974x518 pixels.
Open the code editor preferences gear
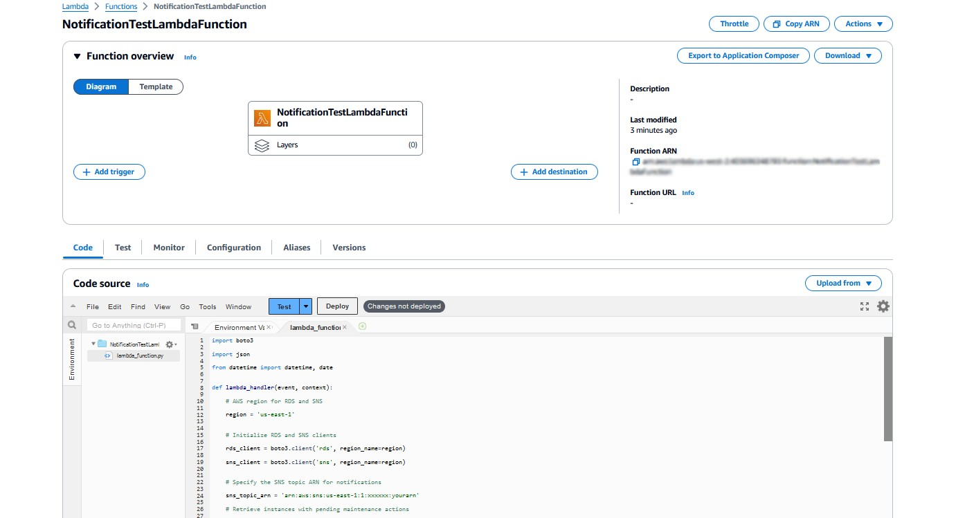(883, 306)
